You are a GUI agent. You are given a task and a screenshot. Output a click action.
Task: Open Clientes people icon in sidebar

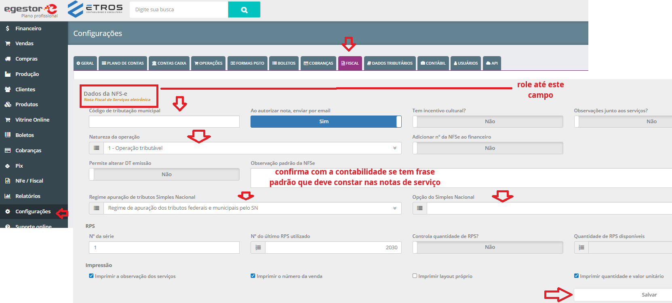coord(8,89)
